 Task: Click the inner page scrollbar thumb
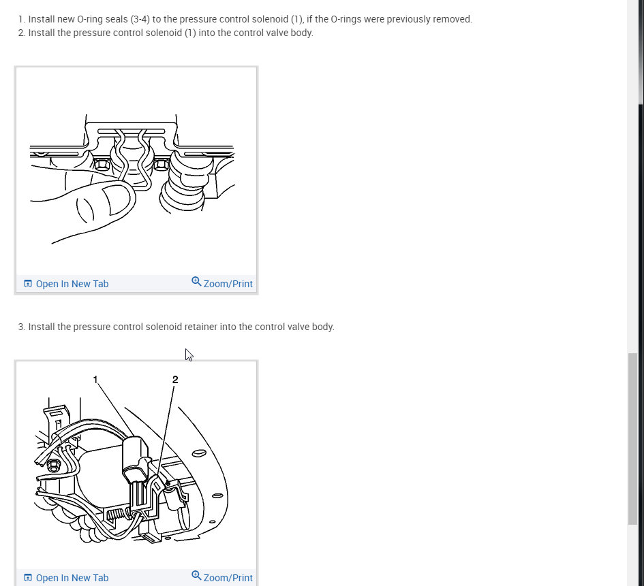point(633,438)
